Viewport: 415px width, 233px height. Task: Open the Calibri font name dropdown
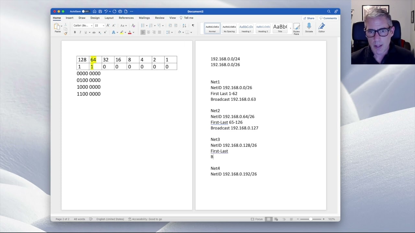click(x=91, y=26)
